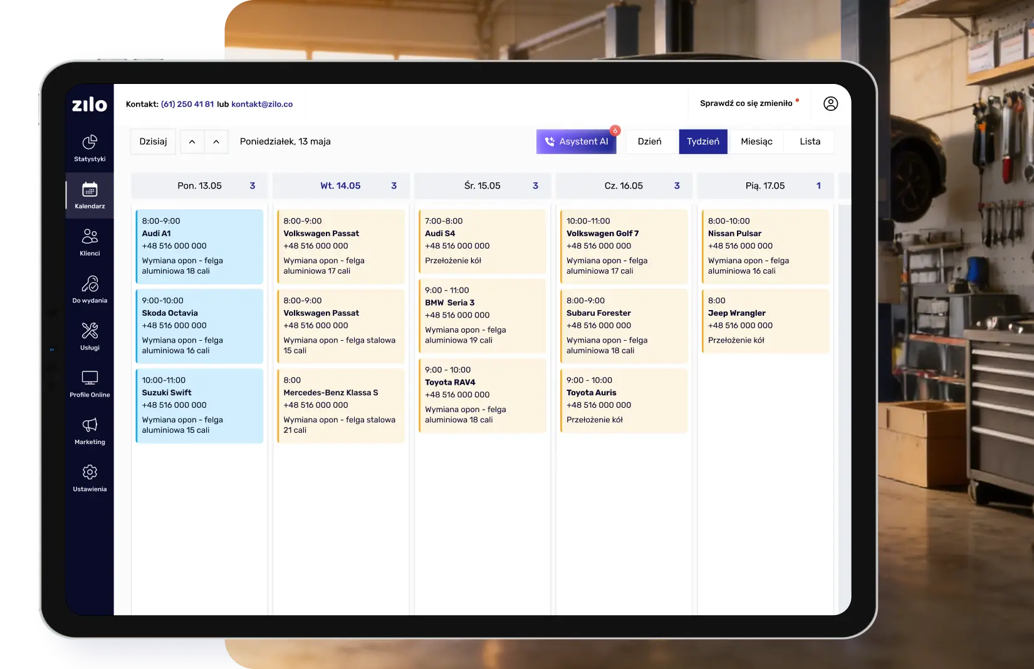Switch to Dzień view
The height and width of the screenshot is (669, 1034).
tap(649, 142)
